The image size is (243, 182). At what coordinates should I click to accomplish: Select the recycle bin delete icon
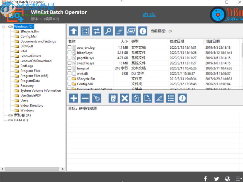tap(113, 98)
